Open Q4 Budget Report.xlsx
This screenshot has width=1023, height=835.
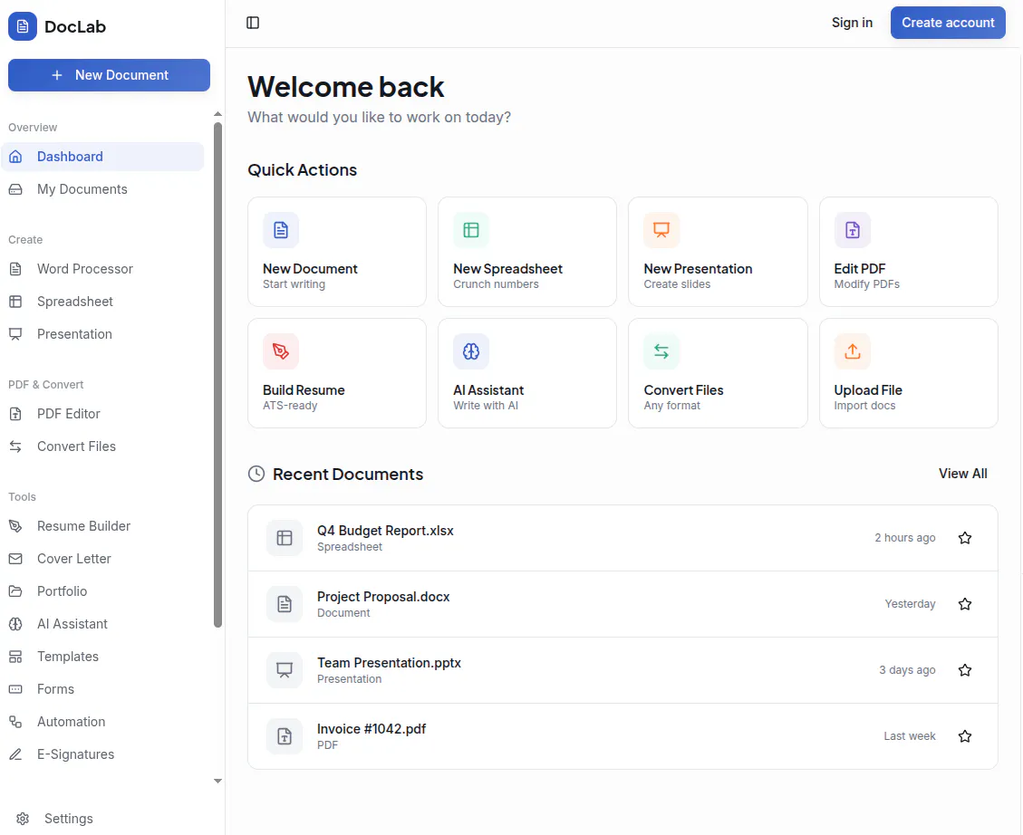(x=622, y=538)
